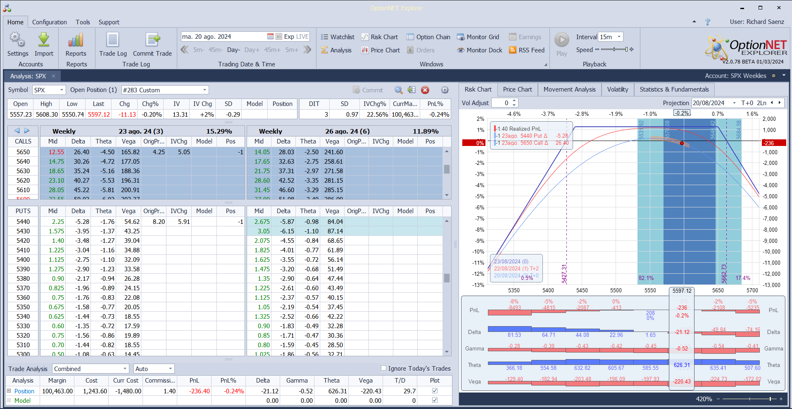Enable Ignore Today's Trades checkbox
The height and width of the screenshot is (409, 792).
pos(383,368)
